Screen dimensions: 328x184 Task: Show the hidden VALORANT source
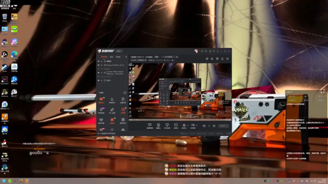point(98,76)
